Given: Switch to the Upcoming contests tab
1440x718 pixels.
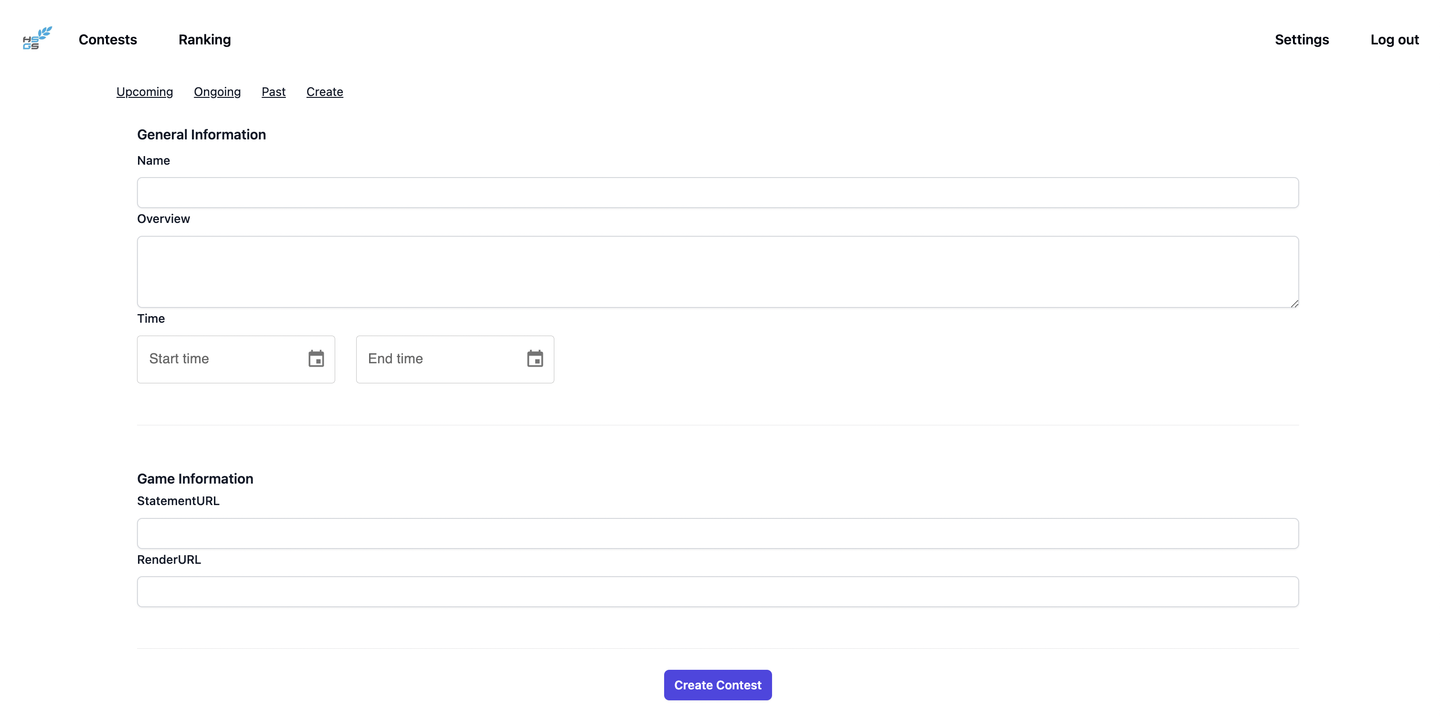Looking at the screenshot, I should coord(144,92).
